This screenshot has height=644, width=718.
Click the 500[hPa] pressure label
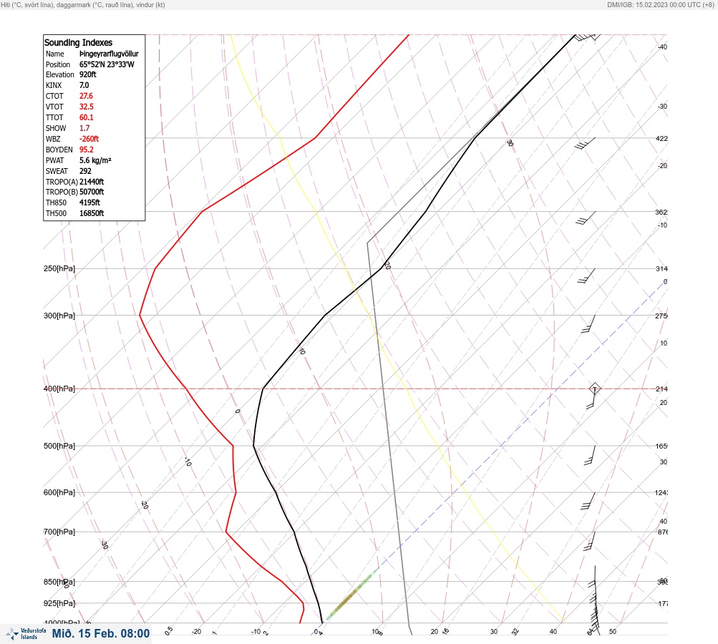[x=59, y=447]
